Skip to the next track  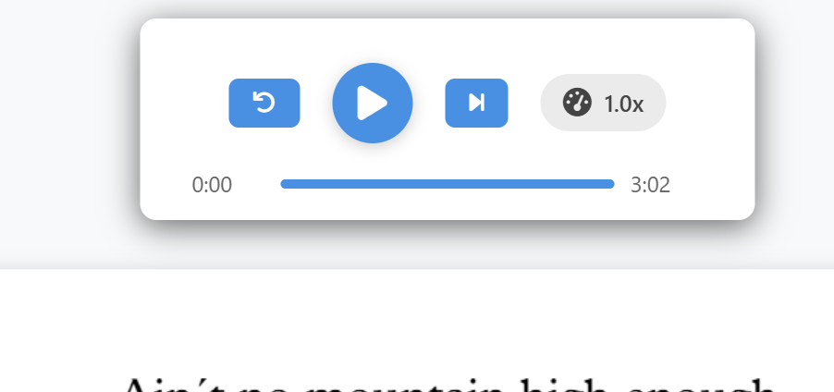click(x=476, y=103)
